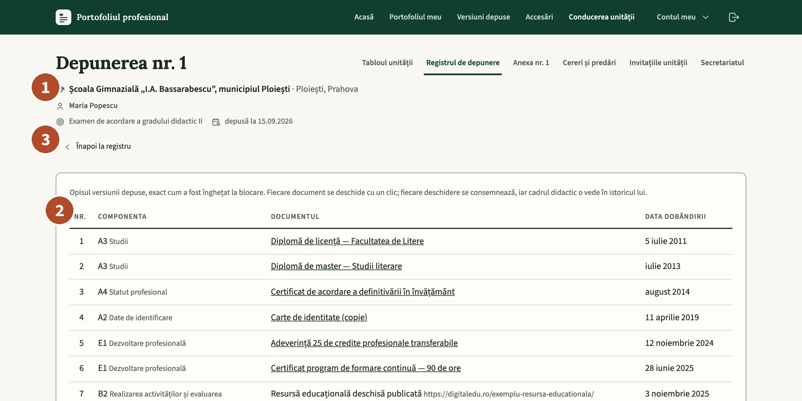Click the description paragraph starting Opisul versiunii depuse
Image resolution: width=802 pixels, height=401 pixels.
(358, 192)
